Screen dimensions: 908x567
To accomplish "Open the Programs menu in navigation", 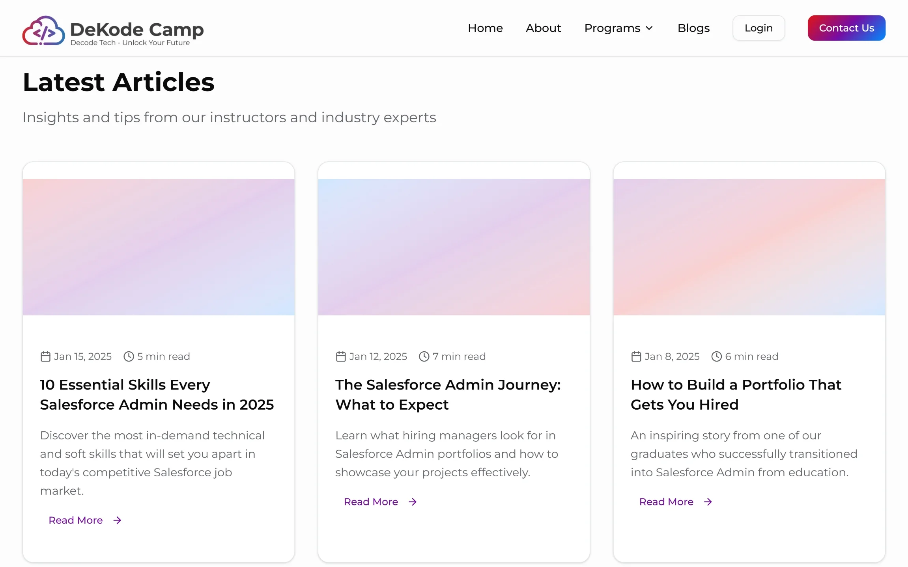I will click(x=612, y=28).
